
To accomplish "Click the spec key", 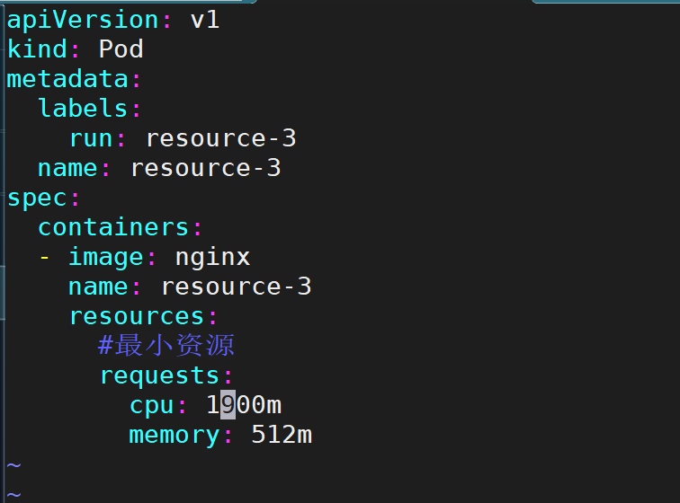I will (37, 199).
